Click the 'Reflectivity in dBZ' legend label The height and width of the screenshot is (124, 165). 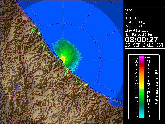(157, 87)
